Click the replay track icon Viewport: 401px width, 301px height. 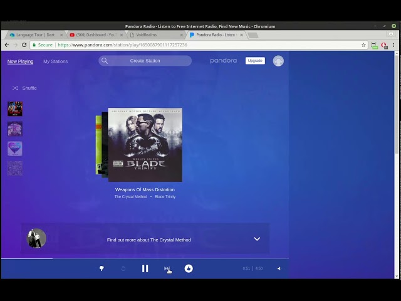123,268
